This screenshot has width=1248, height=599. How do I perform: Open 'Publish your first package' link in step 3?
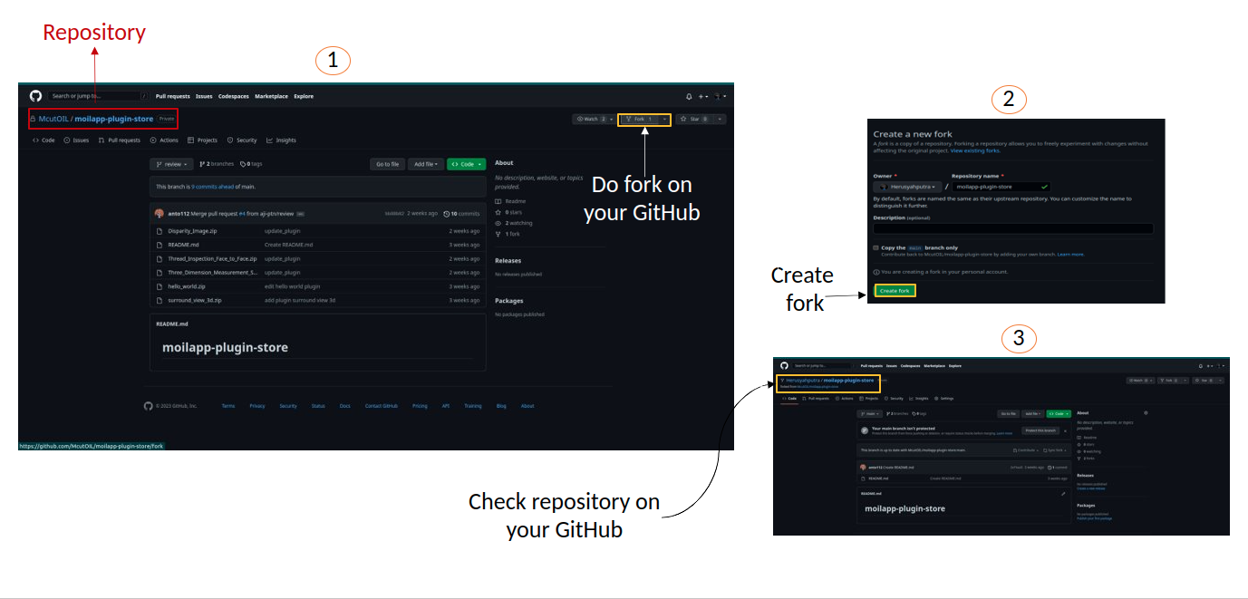[x=1095, y=518]
